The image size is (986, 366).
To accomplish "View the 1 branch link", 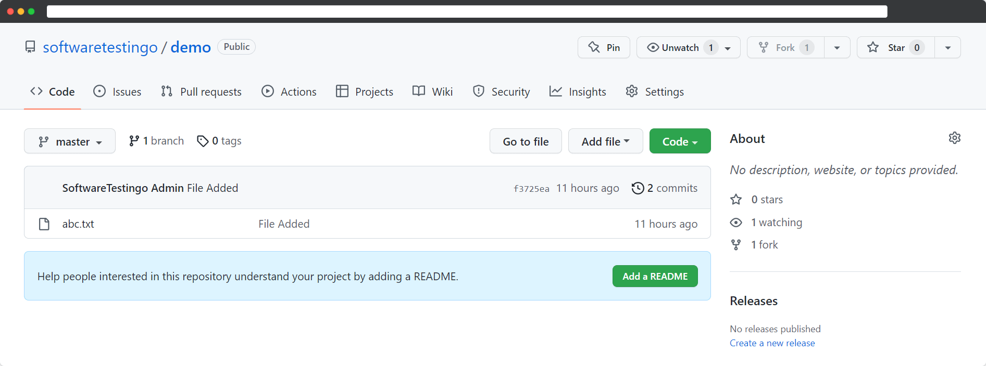I will pos(156,141).
